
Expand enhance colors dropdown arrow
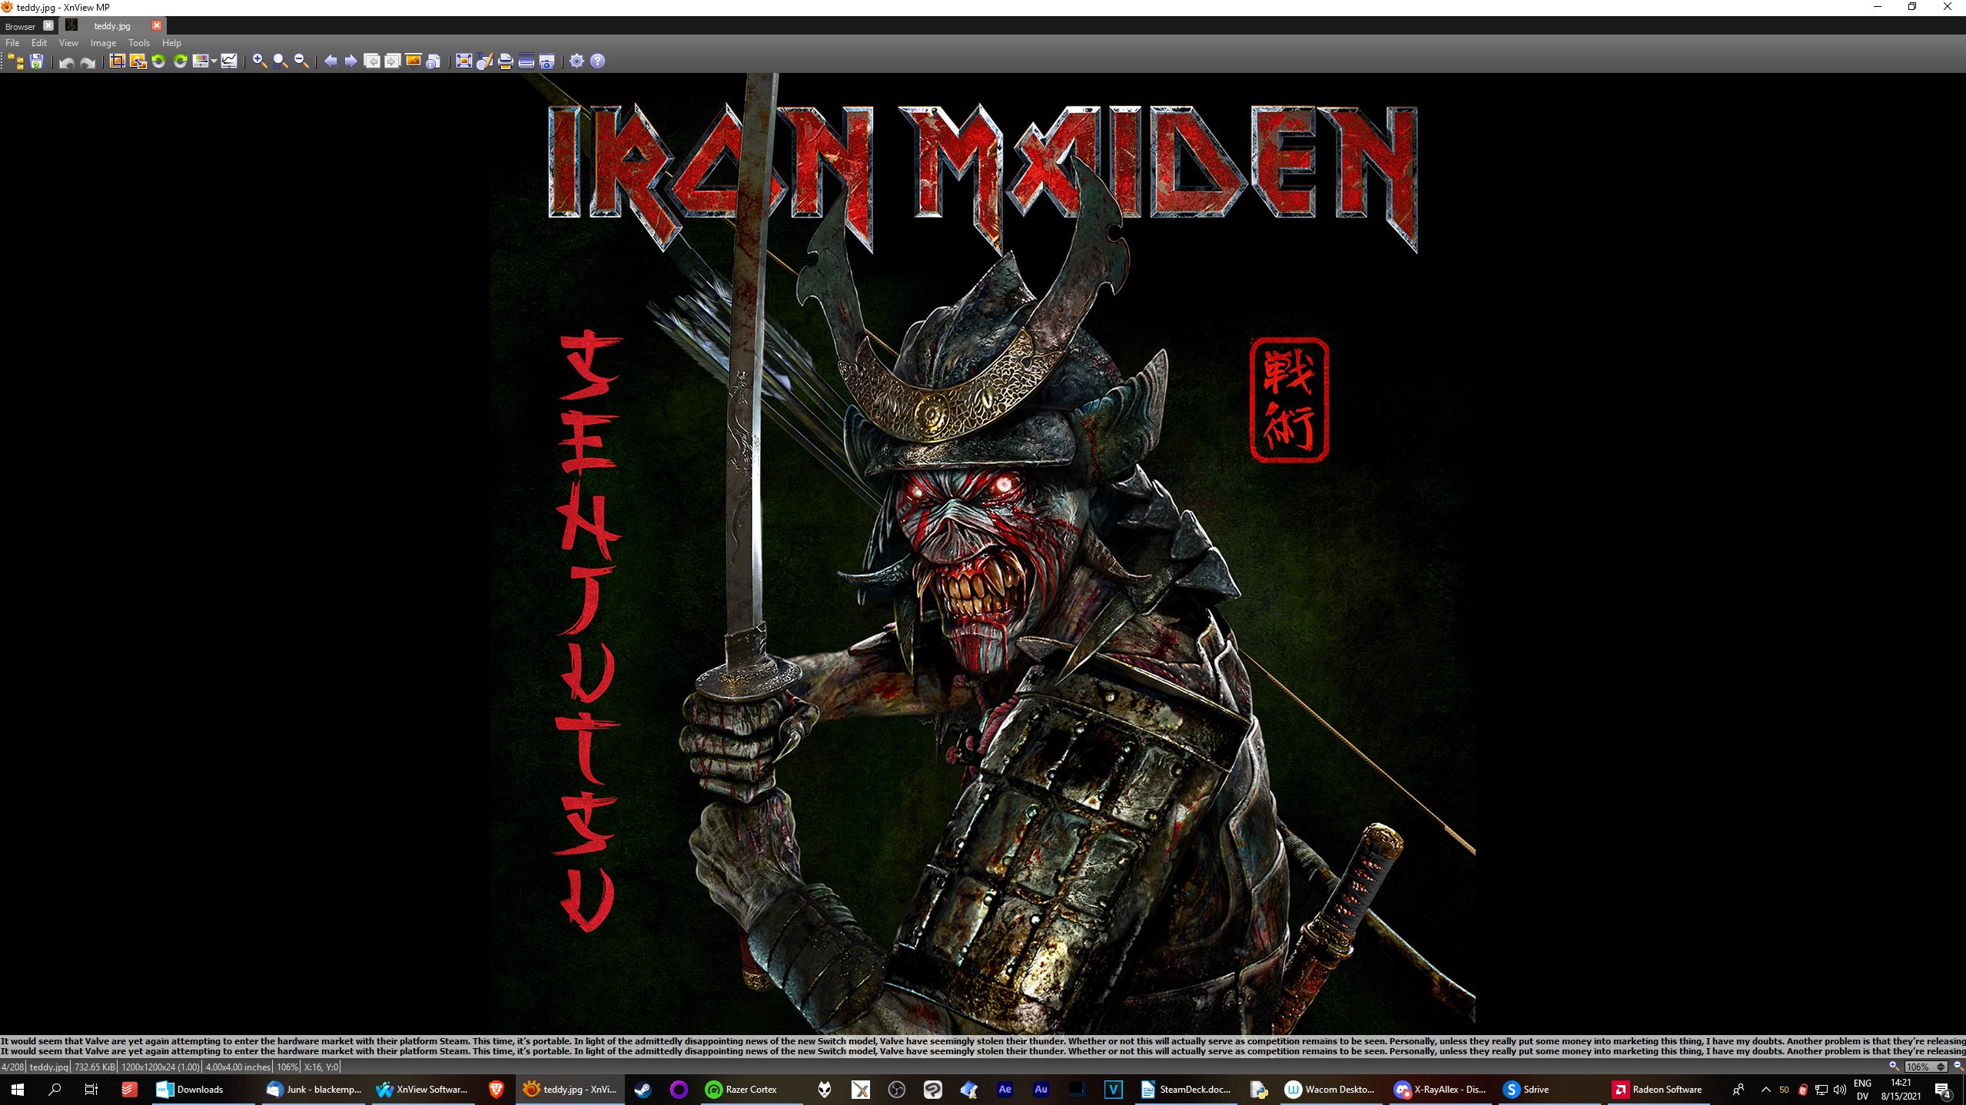tap(214, 61)
